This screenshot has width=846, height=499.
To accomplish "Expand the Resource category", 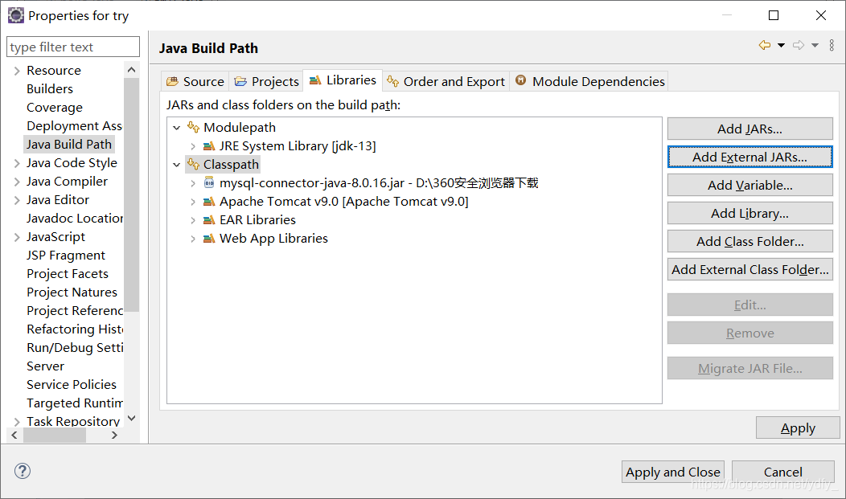I will pos(17,71).
